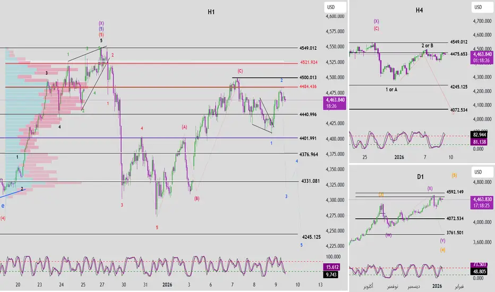The height and width of the screenshot is (292, 495).
Task: Click the 9.743 oscillator value on H1
Action: click(331, 274)
